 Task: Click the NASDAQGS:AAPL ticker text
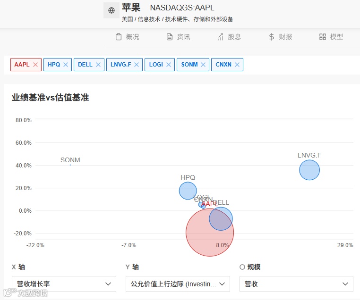(182, 8)
